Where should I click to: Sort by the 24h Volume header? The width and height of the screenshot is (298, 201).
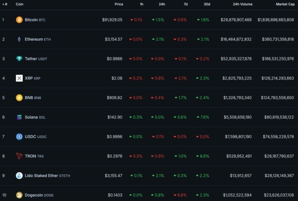242,4
